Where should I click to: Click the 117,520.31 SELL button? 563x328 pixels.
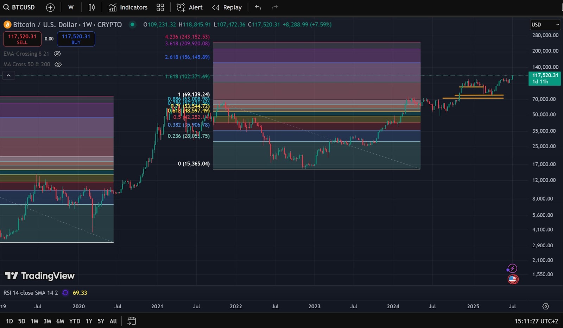point(22,39)
